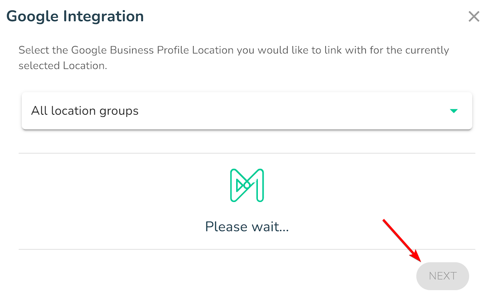
Task: Click the word 'Google' in the title
Action: point(32,17)
